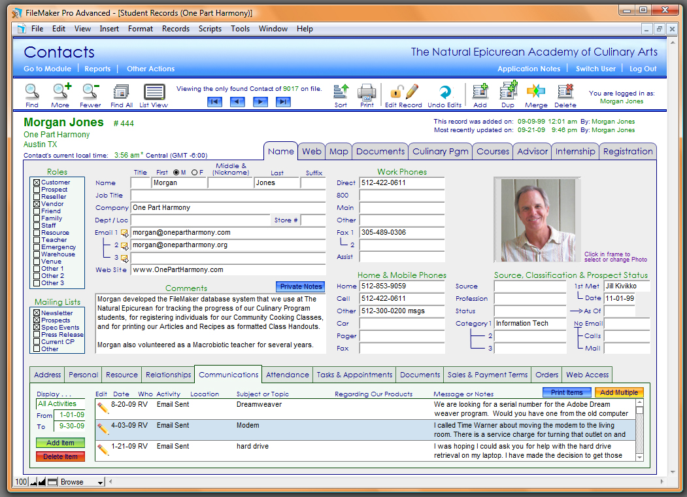Open the All Activities display dropdown
Viewport: 687px width, 497px height.
click(60, 404)
